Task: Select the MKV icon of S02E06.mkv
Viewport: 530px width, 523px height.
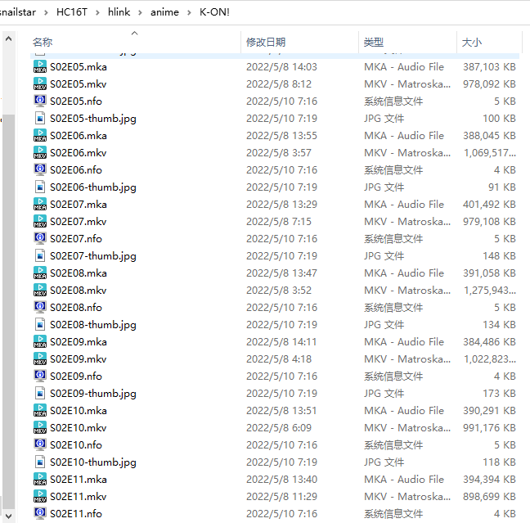Action: (40, 152)
